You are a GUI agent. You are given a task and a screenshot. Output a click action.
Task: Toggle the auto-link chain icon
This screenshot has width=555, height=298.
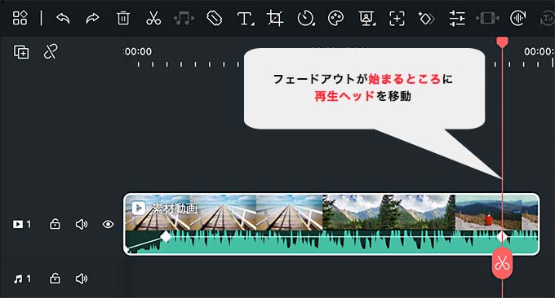click(x=51, y=52)
